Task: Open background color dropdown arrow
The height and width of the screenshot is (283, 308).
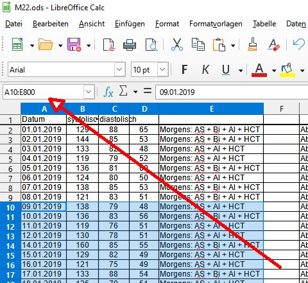Action: 302,71
